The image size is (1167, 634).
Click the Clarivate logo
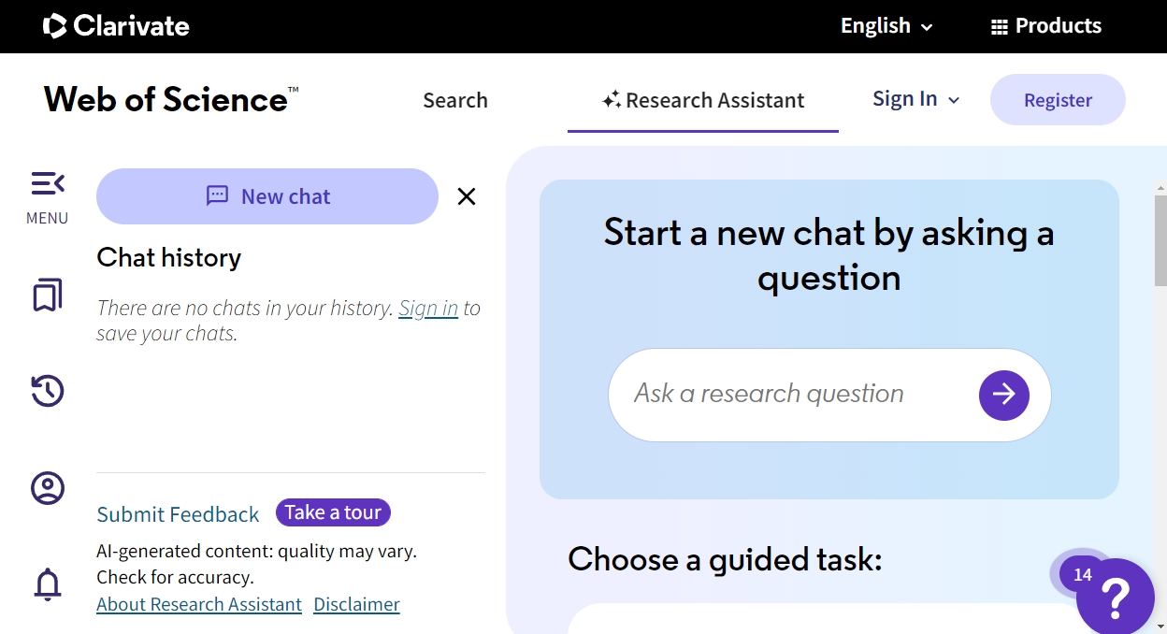pyautogui.click(x=116, y=26)
